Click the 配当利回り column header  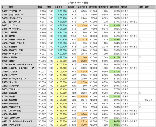coord(82,7)
